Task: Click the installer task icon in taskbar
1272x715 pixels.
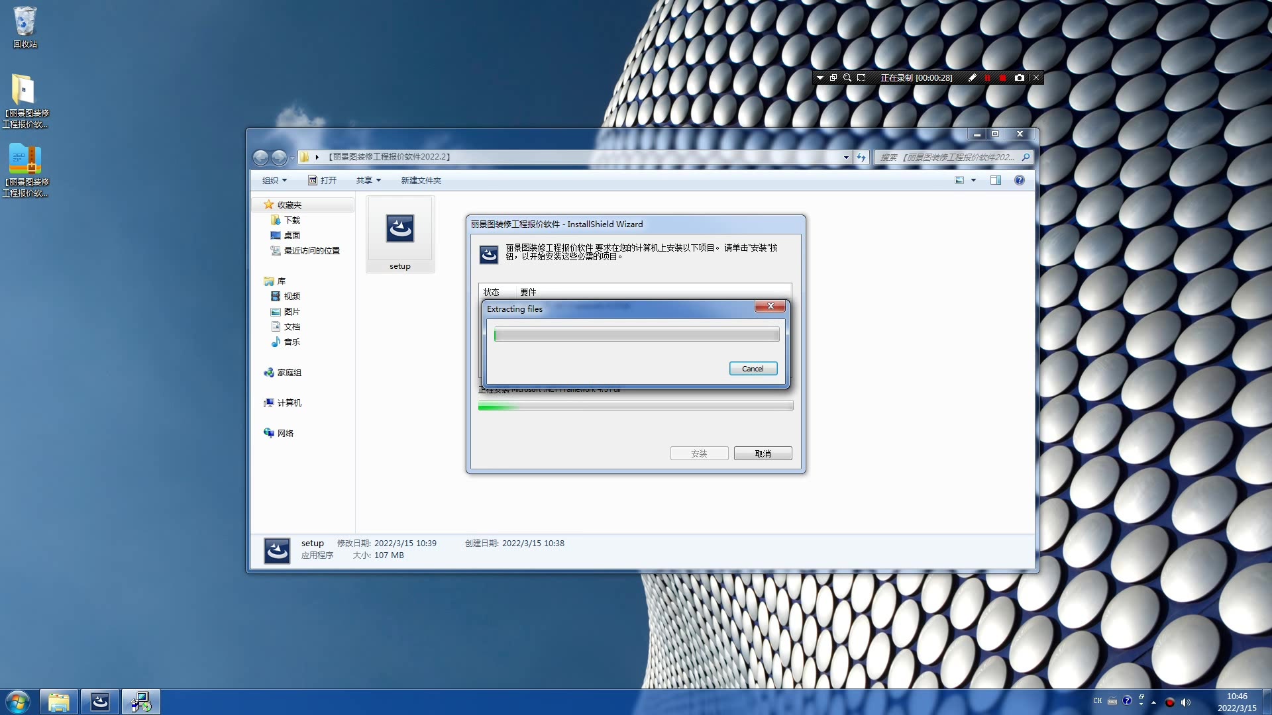Action: point(141,702)
